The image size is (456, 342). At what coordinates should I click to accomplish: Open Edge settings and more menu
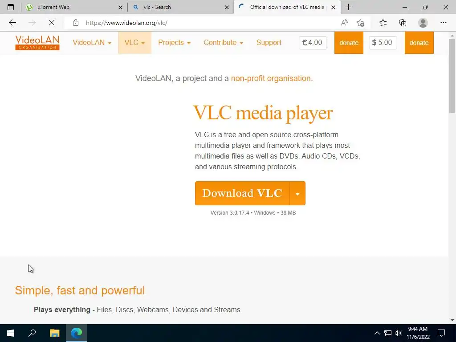(x=443, y=23)
